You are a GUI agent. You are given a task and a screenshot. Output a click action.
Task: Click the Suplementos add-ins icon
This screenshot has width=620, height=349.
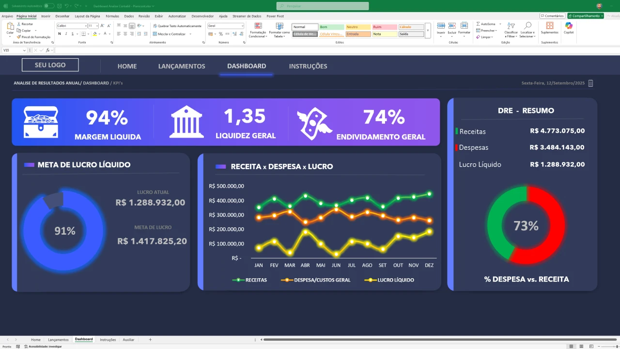point(549,28)
